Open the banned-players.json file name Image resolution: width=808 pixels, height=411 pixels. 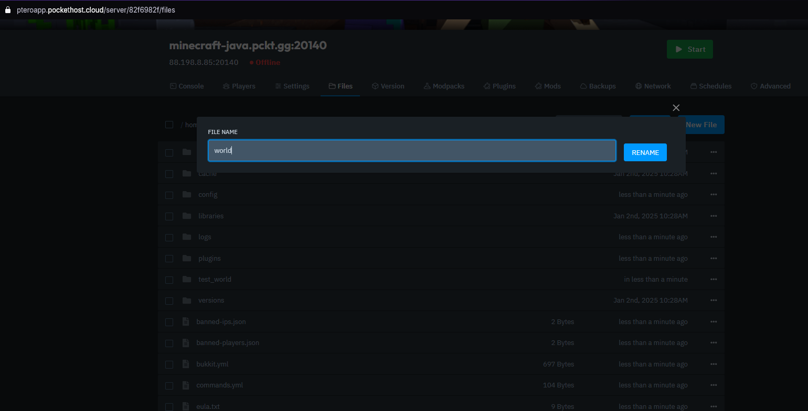(228, 343)
